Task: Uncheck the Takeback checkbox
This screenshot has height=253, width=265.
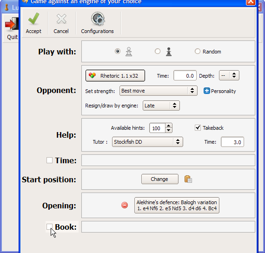Action: click(198, 128)
